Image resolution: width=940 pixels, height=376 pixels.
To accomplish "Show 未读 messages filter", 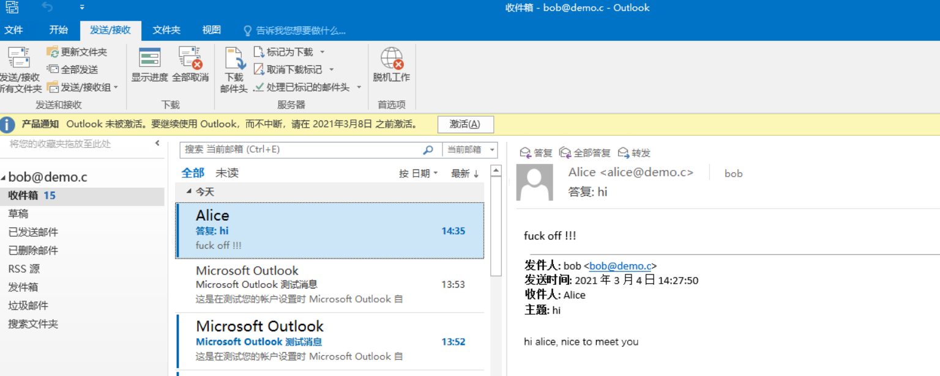I will coord(227,173).
